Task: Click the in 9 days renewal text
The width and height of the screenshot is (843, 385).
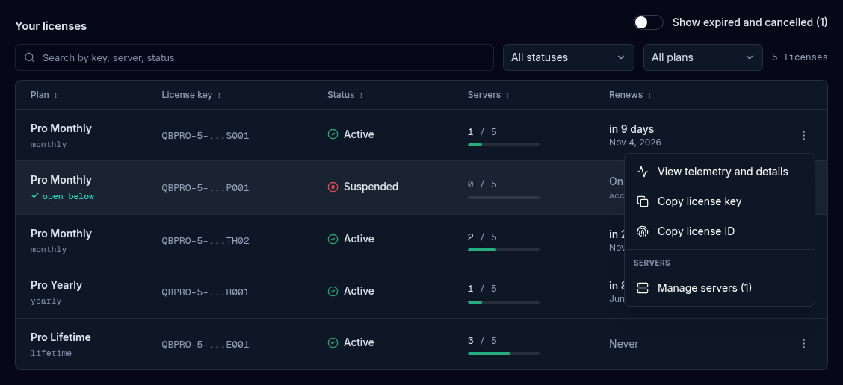Action: click(x=632, y=129)
